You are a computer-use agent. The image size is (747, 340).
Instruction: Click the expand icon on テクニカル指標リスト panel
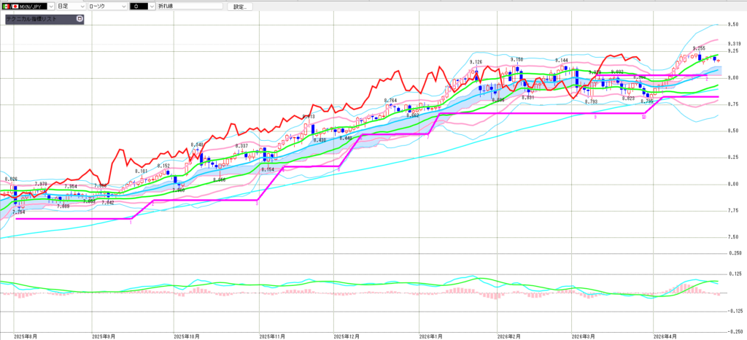(79, 19)
